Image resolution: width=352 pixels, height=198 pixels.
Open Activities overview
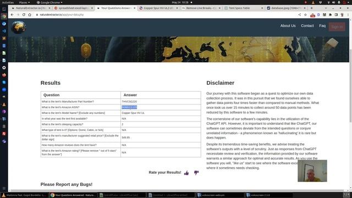point(8,2)
